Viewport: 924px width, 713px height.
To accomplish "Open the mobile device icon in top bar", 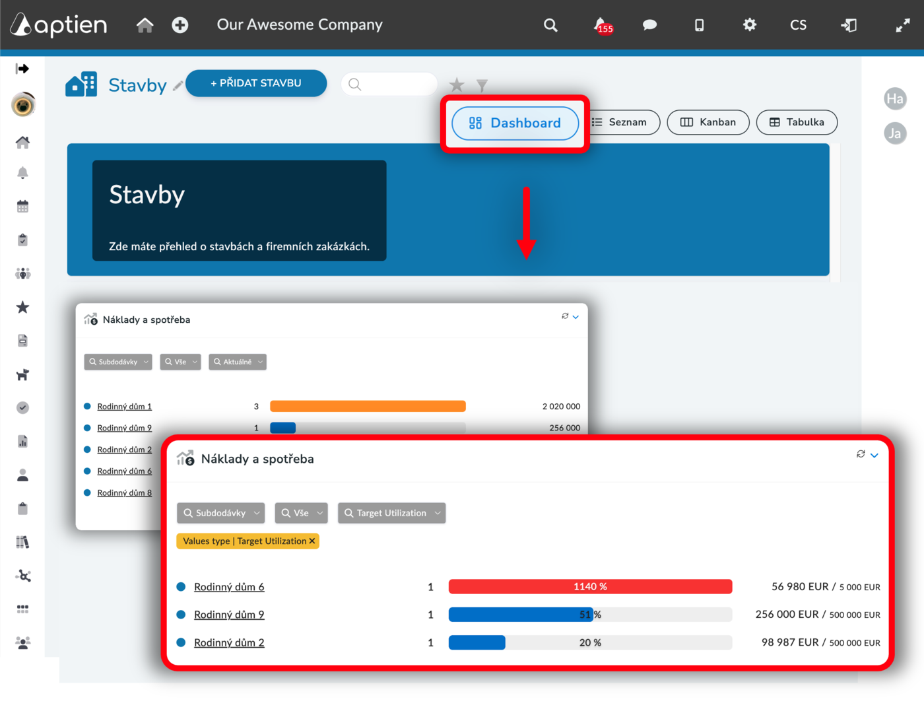I will point(699,25).
